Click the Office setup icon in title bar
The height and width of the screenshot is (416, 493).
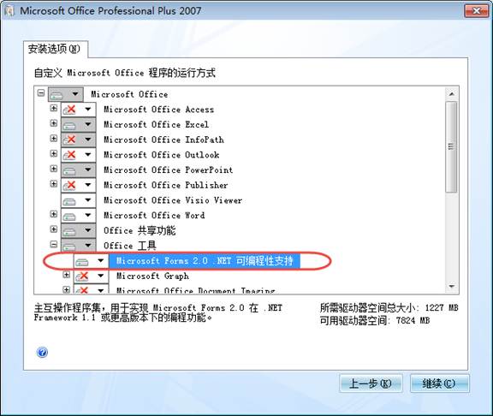point(9,10)
